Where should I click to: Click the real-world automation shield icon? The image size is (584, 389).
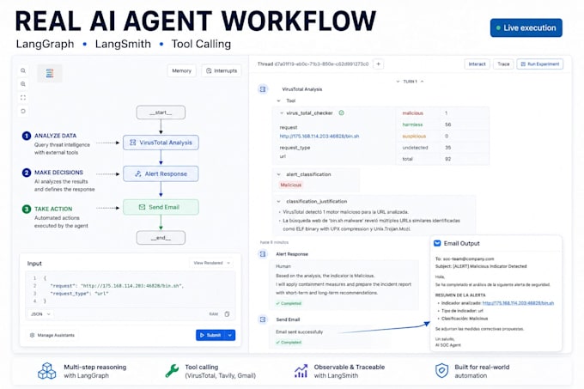[x=441, y=371]
